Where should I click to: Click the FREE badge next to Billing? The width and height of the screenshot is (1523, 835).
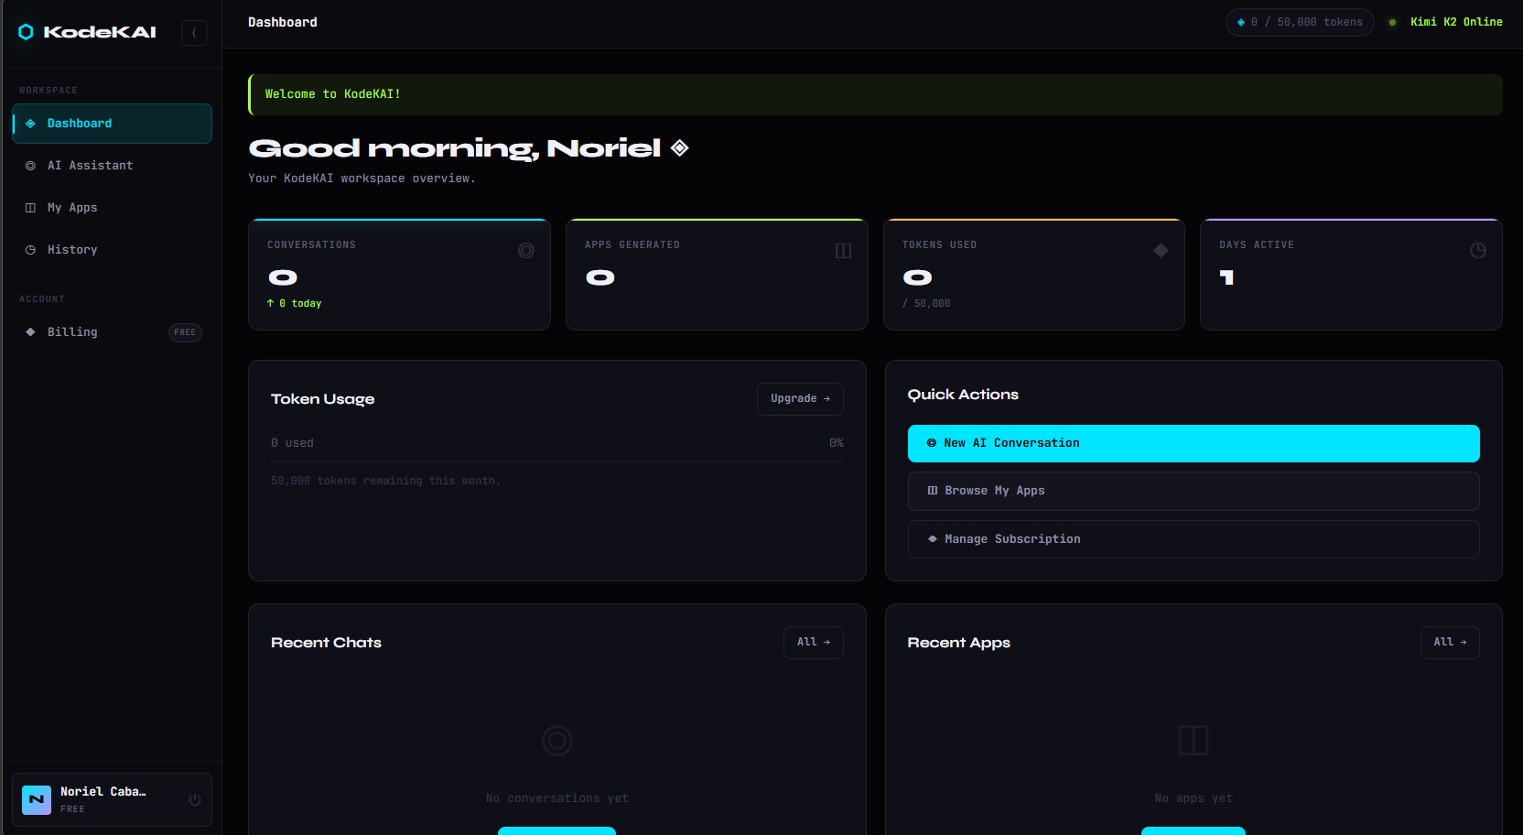tap(185, 332)
